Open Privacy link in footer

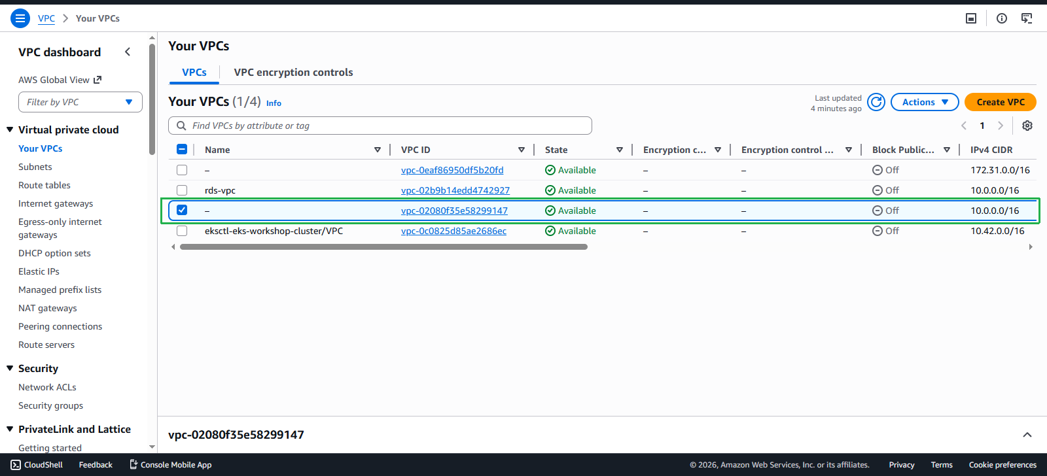tap(902, 465)
